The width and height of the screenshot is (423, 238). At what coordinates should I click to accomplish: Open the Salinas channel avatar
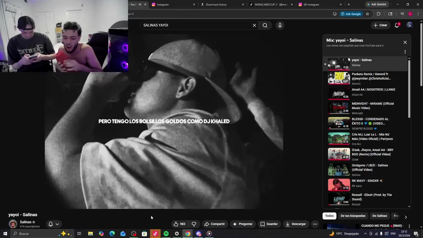click(13, 224)
